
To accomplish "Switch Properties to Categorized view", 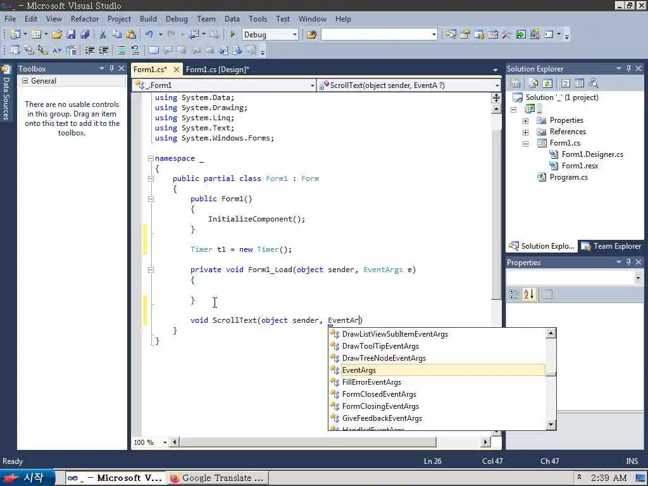I will tap(514, 294).
